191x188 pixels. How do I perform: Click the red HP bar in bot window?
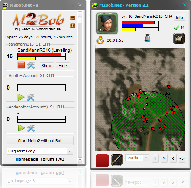tap(140, 23)
